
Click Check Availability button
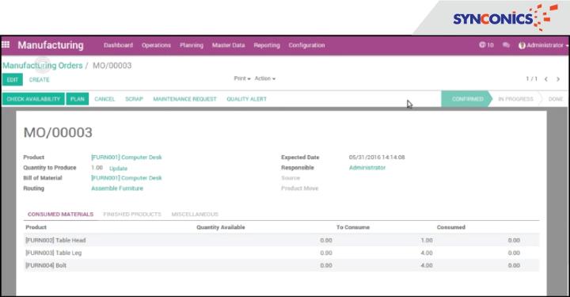point(33,99)
